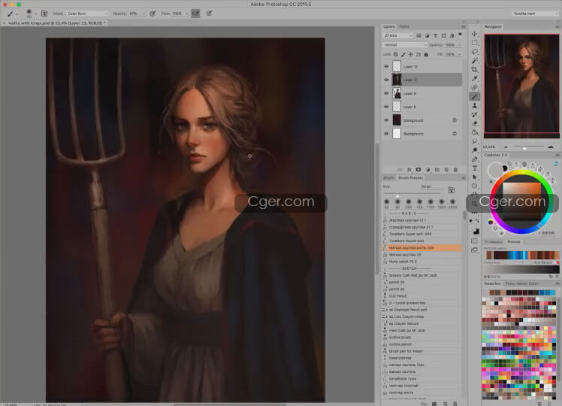Select the Path Selection tool
The image size is (562, 406).
[x=475, y=177]
